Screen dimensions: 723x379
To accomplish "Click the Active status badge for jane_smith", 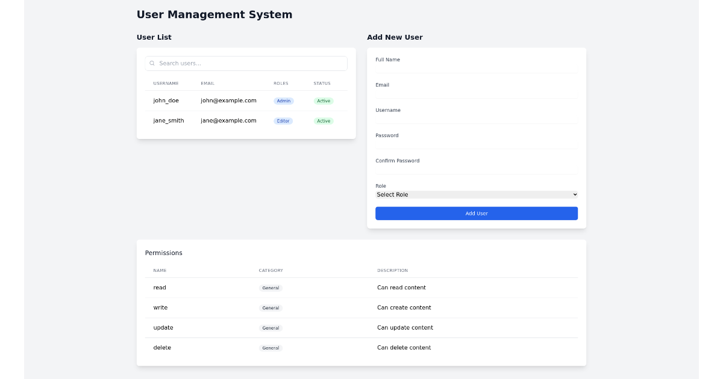I will point(323,120).
